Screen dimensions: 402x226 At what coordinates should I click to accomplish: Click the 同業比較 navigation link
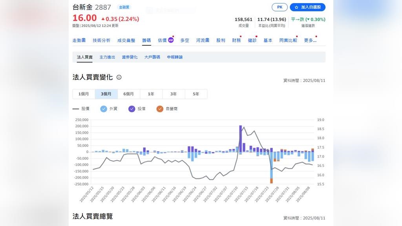coord(288,40)
